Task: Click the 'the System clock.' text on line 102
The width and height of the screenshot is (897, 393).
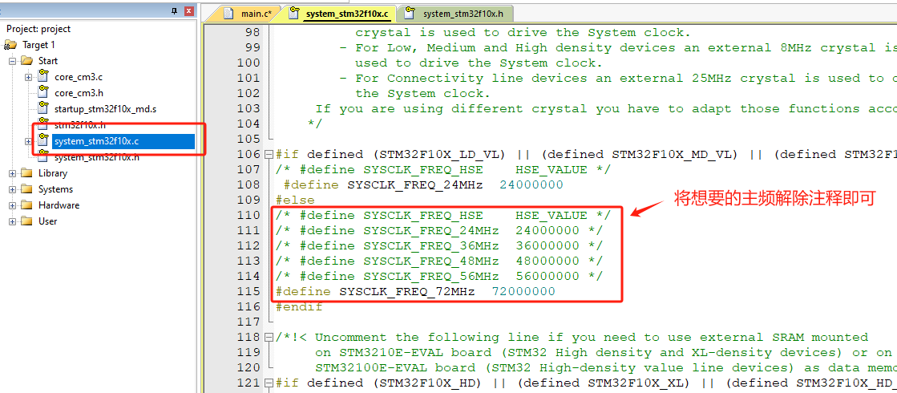Action: (x=422, y=93)
